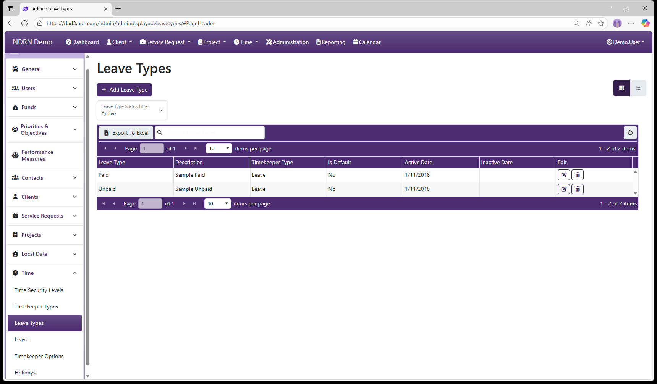
Task: Open a new browser tab
Action: [x=118, y=8]
